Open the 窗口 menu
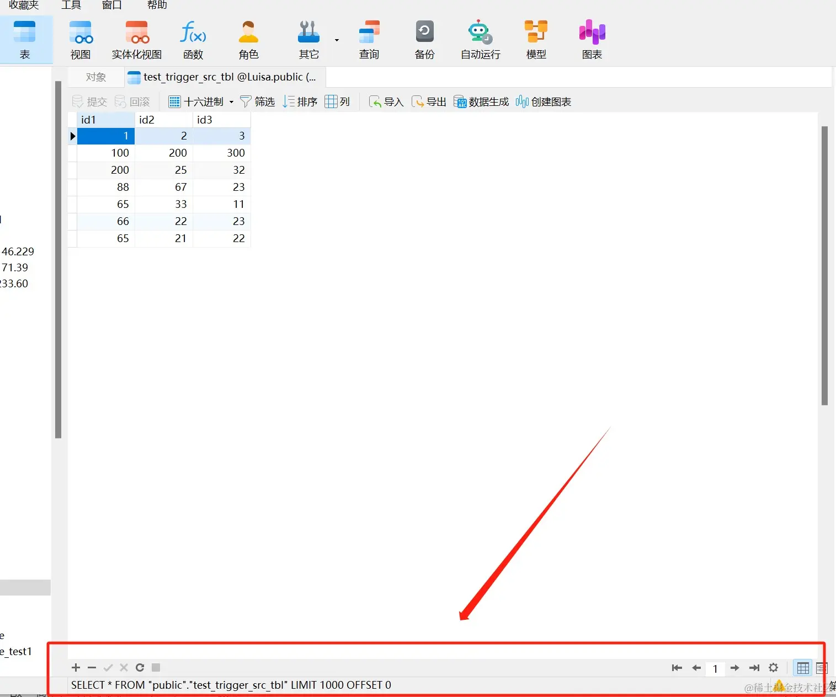The image size is (836, 697). click(x=112, y=5)
